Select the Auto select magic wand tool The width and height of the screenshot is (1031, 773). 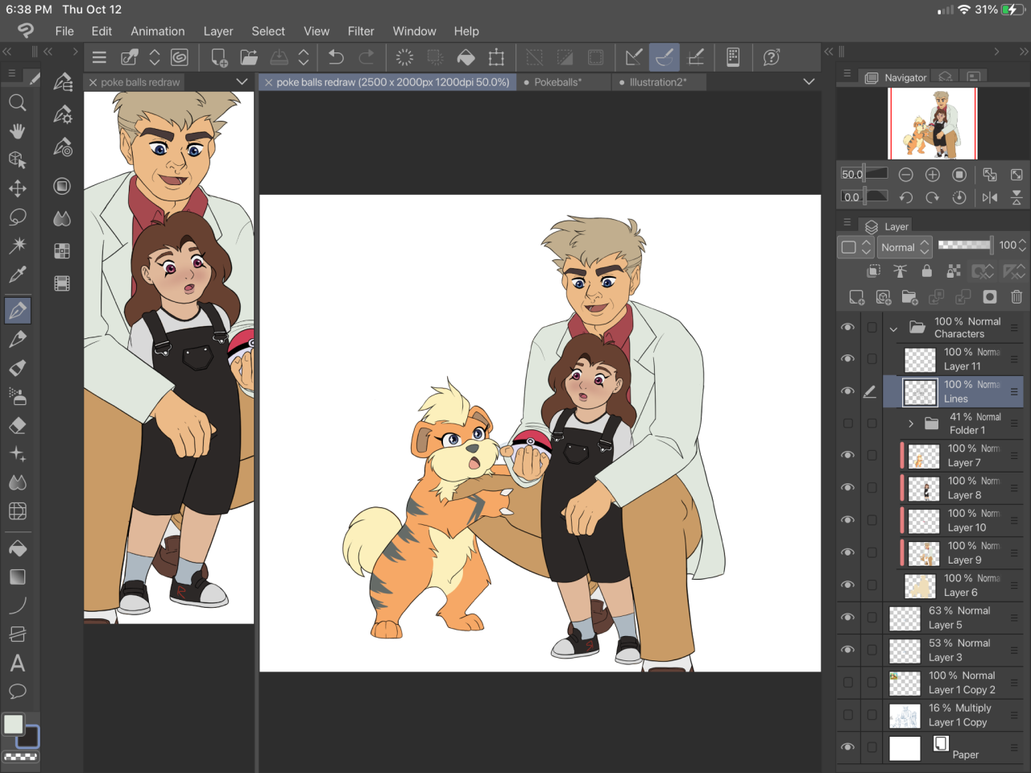pyautogui.click(x=17, y=246)
